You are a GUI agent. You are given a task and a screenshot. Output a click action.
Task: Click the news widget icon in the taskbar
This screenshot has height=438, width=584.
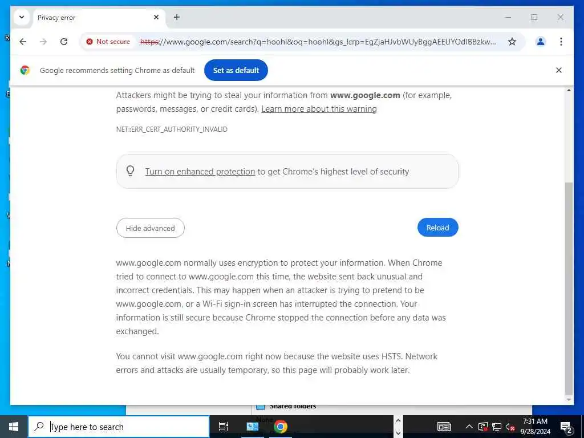[x=444, y=427]
